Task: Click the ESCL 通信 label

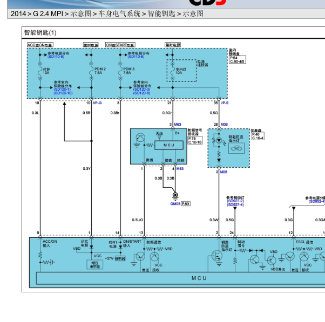Action: tap(304, 242)
